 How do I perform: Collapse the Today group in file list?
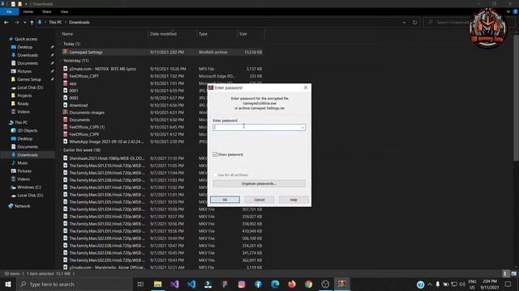61,44
